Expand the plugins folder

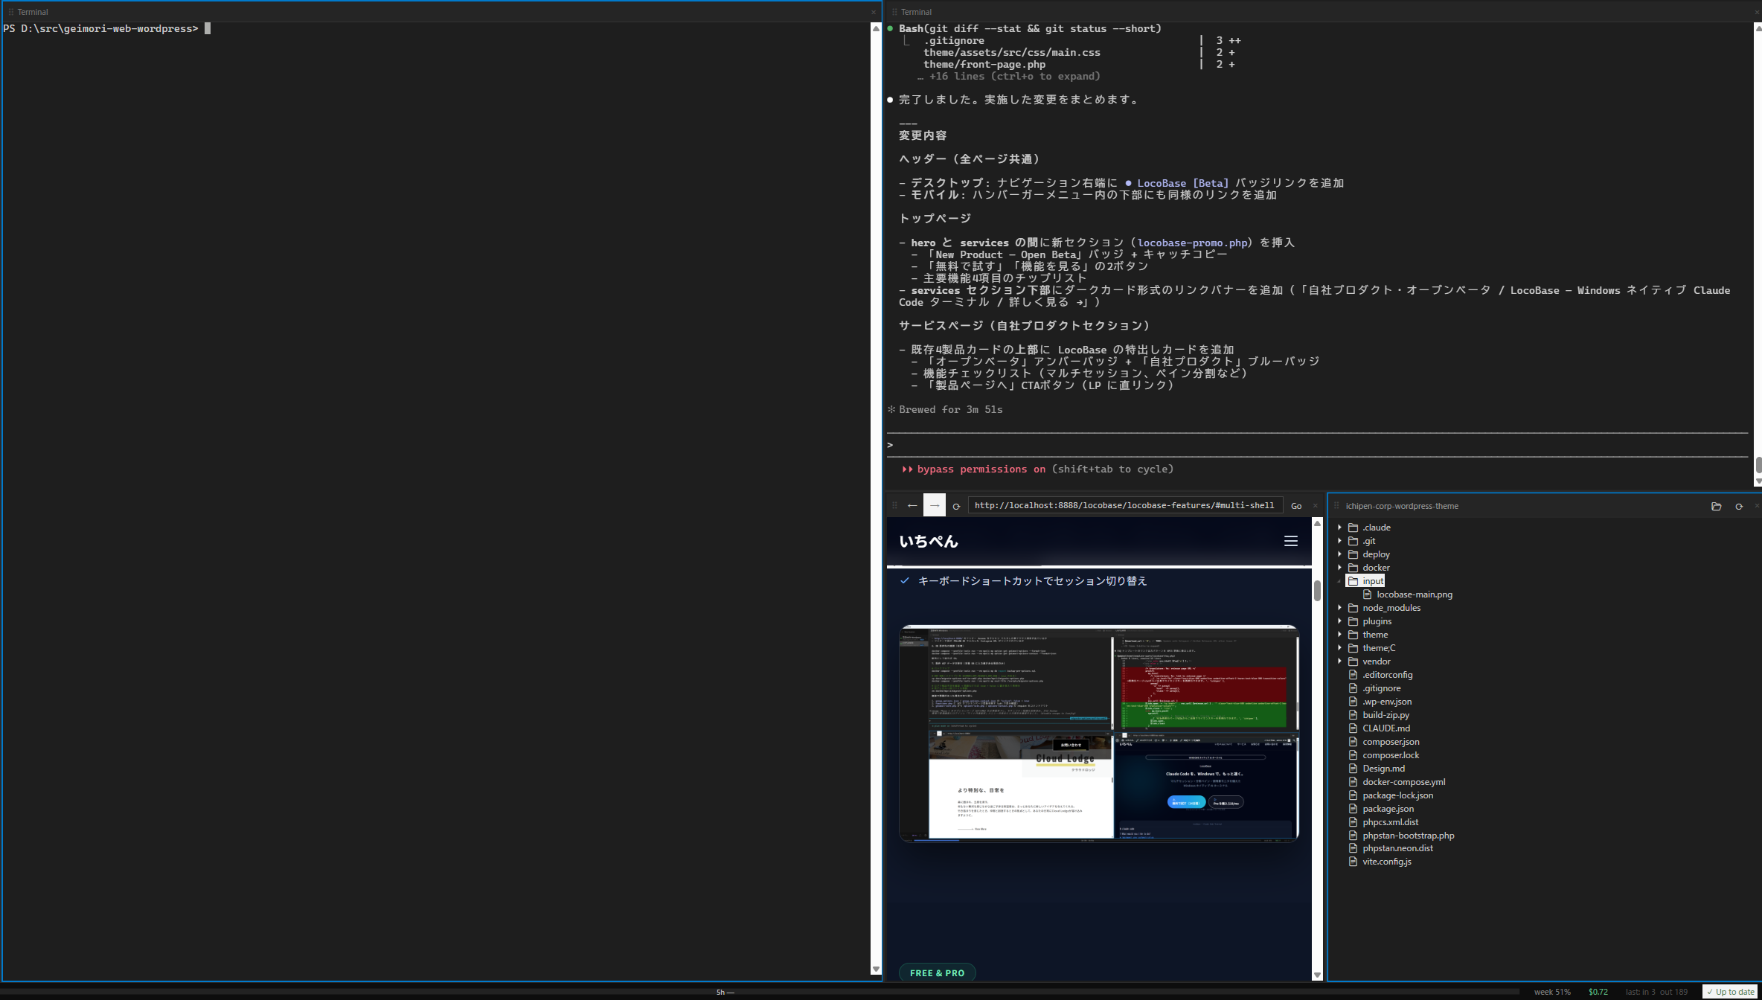pyautogui.click(x=1340, y=621)
